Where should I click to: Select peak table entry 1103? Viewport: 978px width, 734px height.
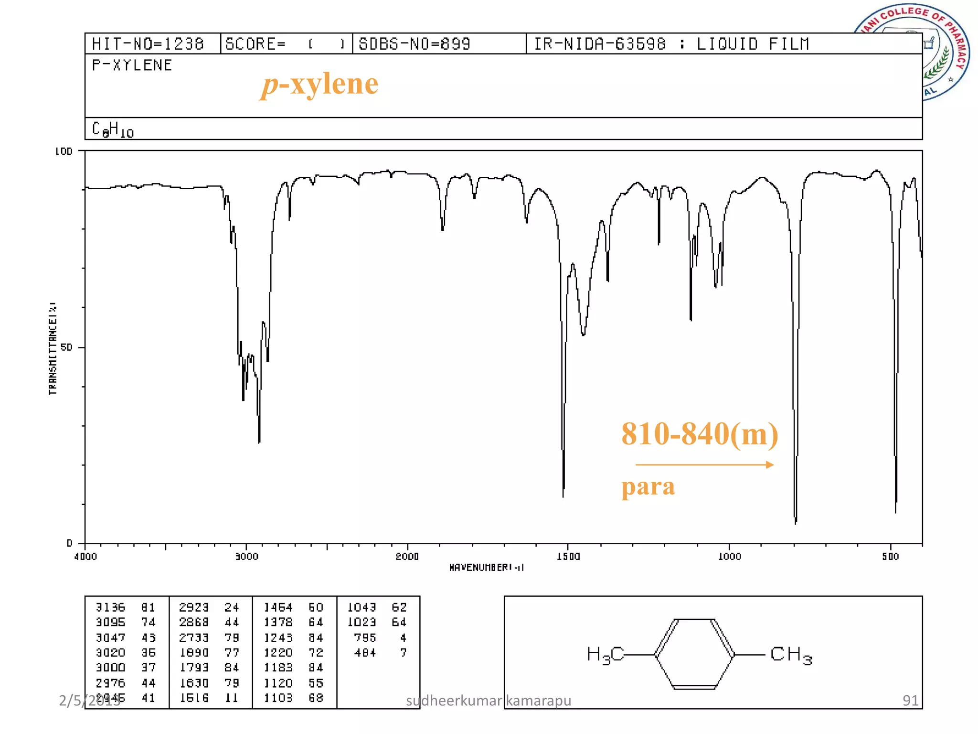[294, 698]
